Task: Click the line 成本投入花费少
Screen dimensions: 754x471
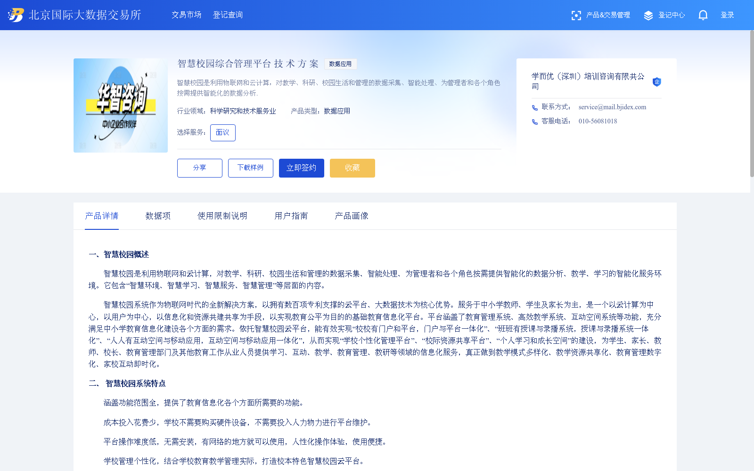Action: coord(239,422)
